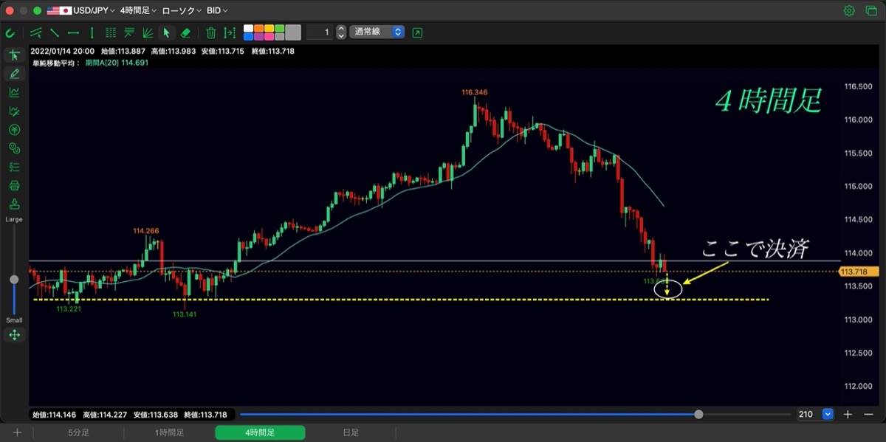Click the crosshair cursor icon in sidebar
Viewport: 886px width, 442px height.
click(x=14, y=55)
